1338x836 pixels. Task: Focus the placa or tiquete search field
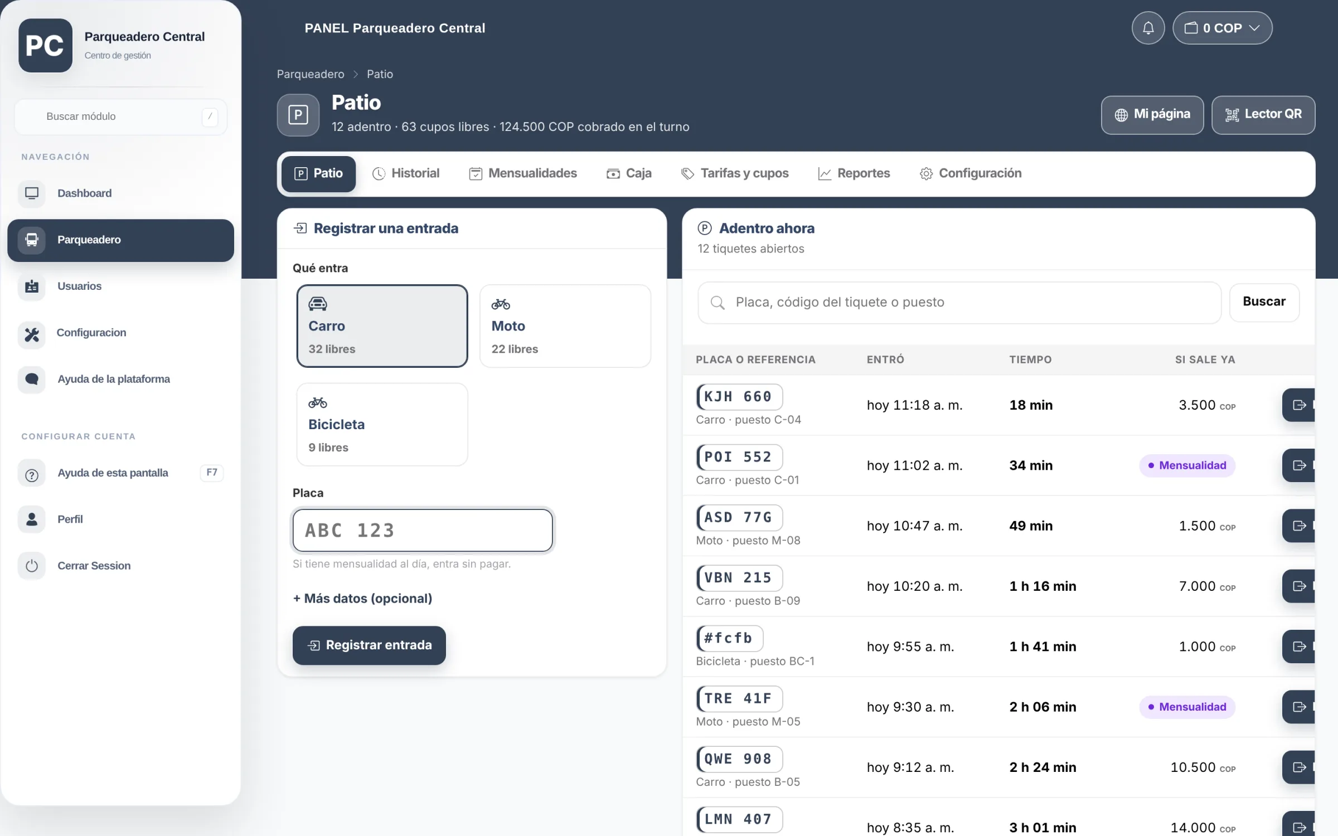tap(959, 303)
